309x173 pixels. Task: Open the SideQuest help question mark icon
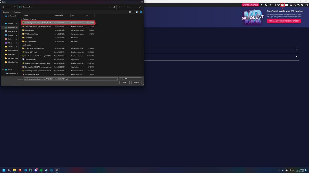pos(302,5)
